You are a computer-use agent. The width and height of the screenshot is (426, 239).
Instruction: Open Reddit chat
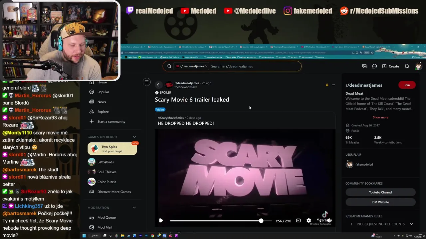pyautogui.click(x=374, y=66)
